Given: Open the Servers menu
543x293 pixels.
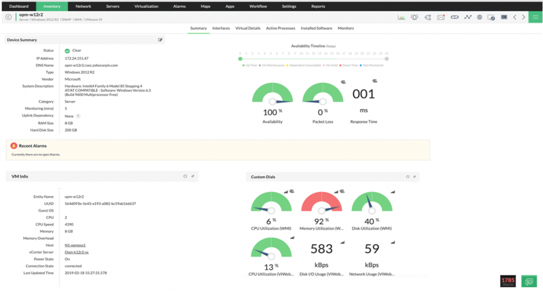Looking at the screenshot, I should (x=112, y=6).
